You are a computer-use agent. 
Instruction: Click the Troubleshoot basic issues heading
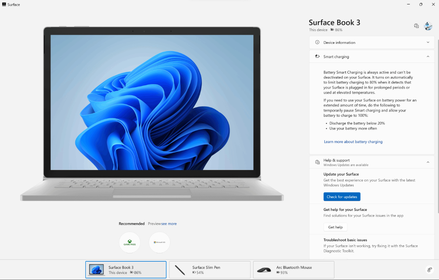(x=345, y=240)
